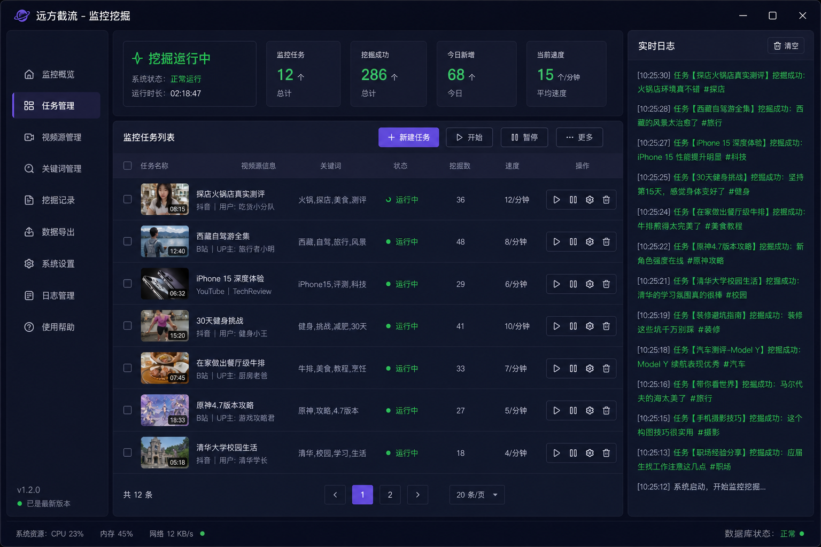
Task: Open 日志管理 in the sidebar
Action: click(56, 295)
